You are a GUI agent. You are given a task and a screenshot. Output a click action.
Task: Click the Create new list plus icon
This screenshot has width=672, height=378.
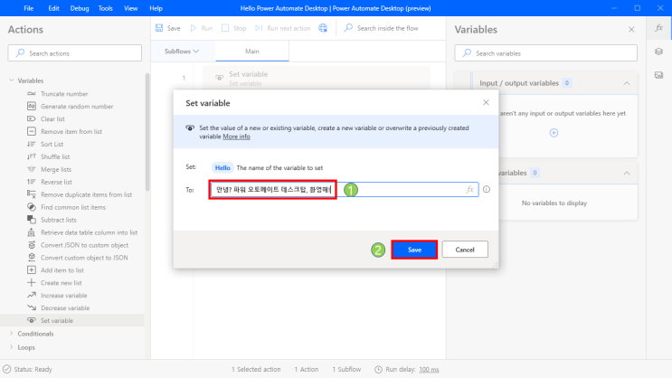click(x=32, y=282)
